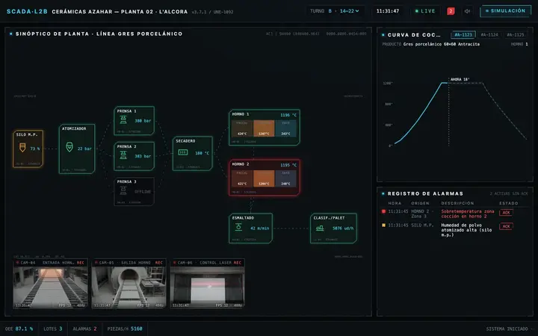Open CAM-05 Salida Horno camera feed
The height and width of the screenshot is (336, 538).
(x=129, y=284)
